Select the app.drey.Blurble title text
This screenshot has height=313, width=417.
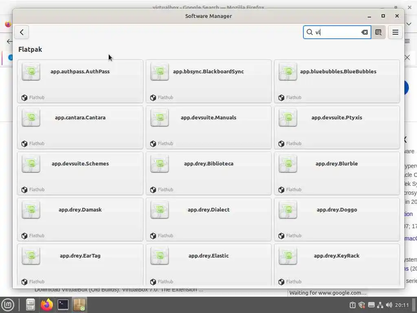pyautogui.click(x=337, y=163)
